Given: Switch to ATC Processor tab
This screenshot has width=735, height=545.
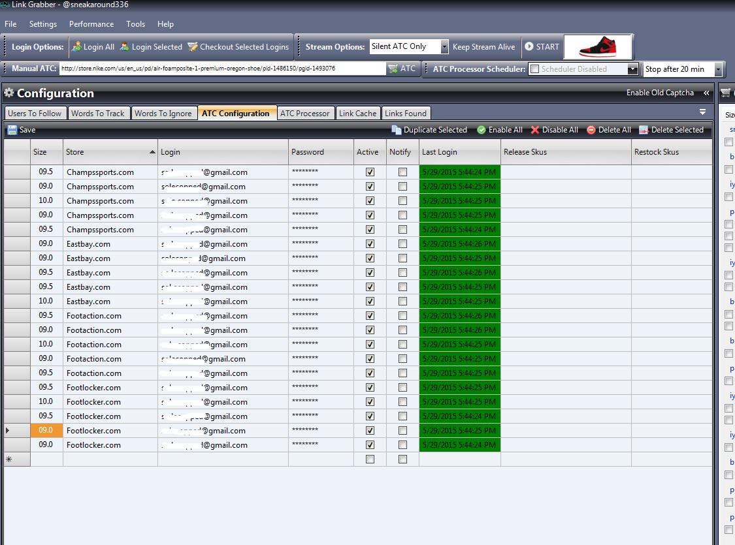Looking at the screenshot, I should [x=305, y=114].
